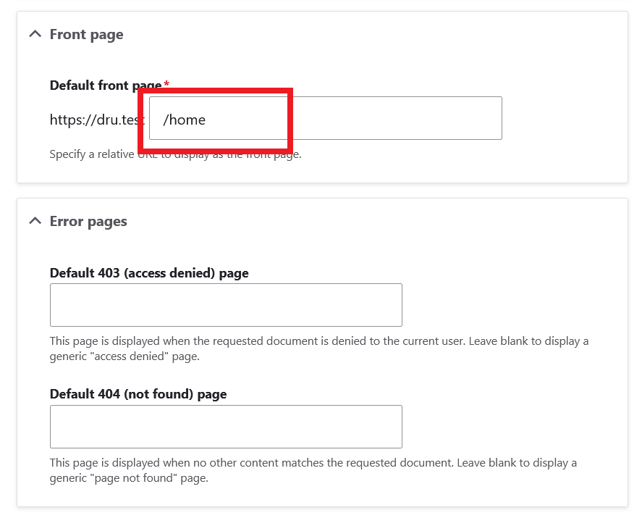Click the front page description help text
The image size is (642, 518).
[175, 154]
